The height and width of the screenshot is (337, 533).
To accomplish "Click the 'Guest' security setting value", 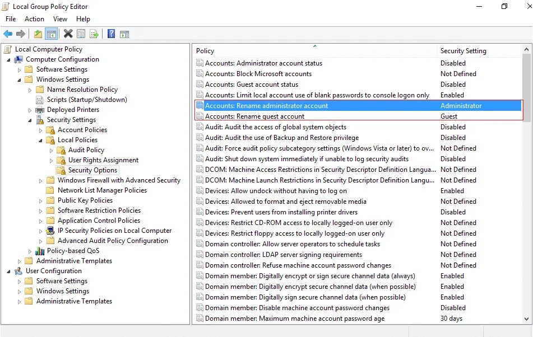I will point(449,116).
